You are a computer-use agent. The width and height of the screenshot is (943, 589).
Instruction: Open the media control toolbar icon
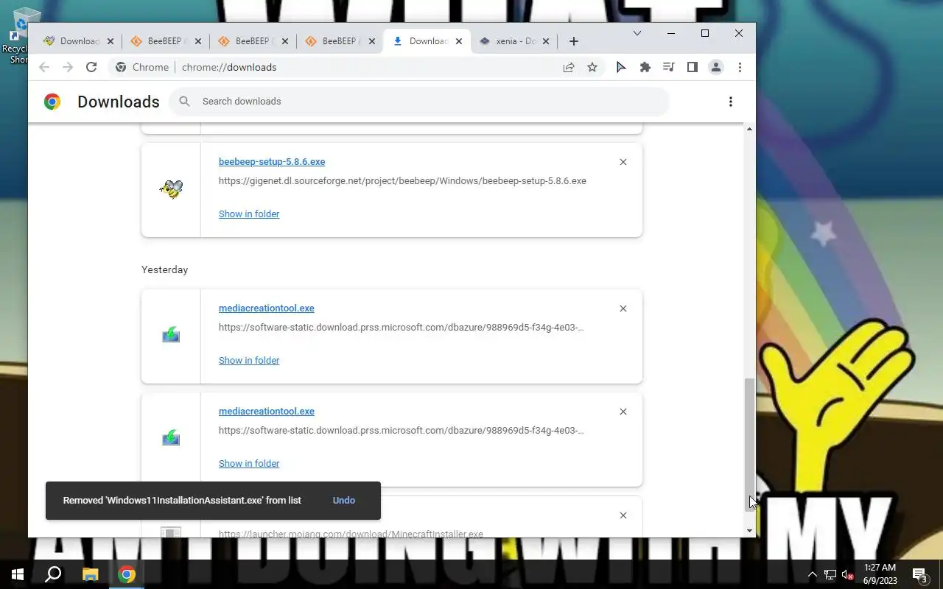click(669, 67)
